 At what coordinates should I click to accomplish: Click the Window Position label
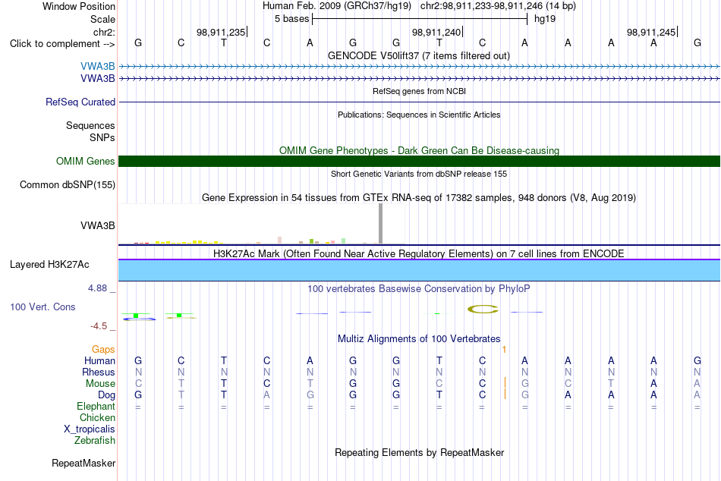[x=79, y=6]
